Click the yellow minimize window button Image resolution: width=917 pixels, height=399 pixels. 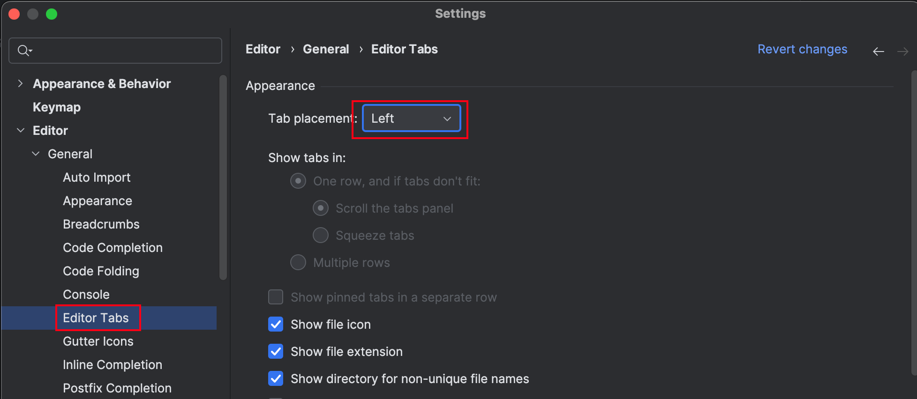click(33, 14)
